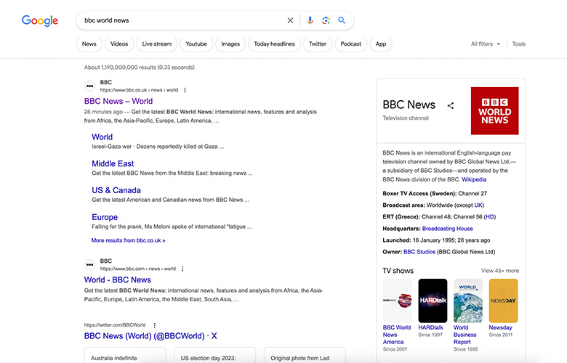Click the Television channel subtitle
Viewport: 567px width, 363px height.
406,118
